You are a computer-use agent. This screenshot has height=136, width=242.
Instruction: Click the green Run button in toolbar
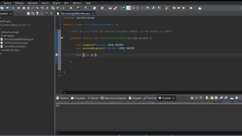point(71,8)
